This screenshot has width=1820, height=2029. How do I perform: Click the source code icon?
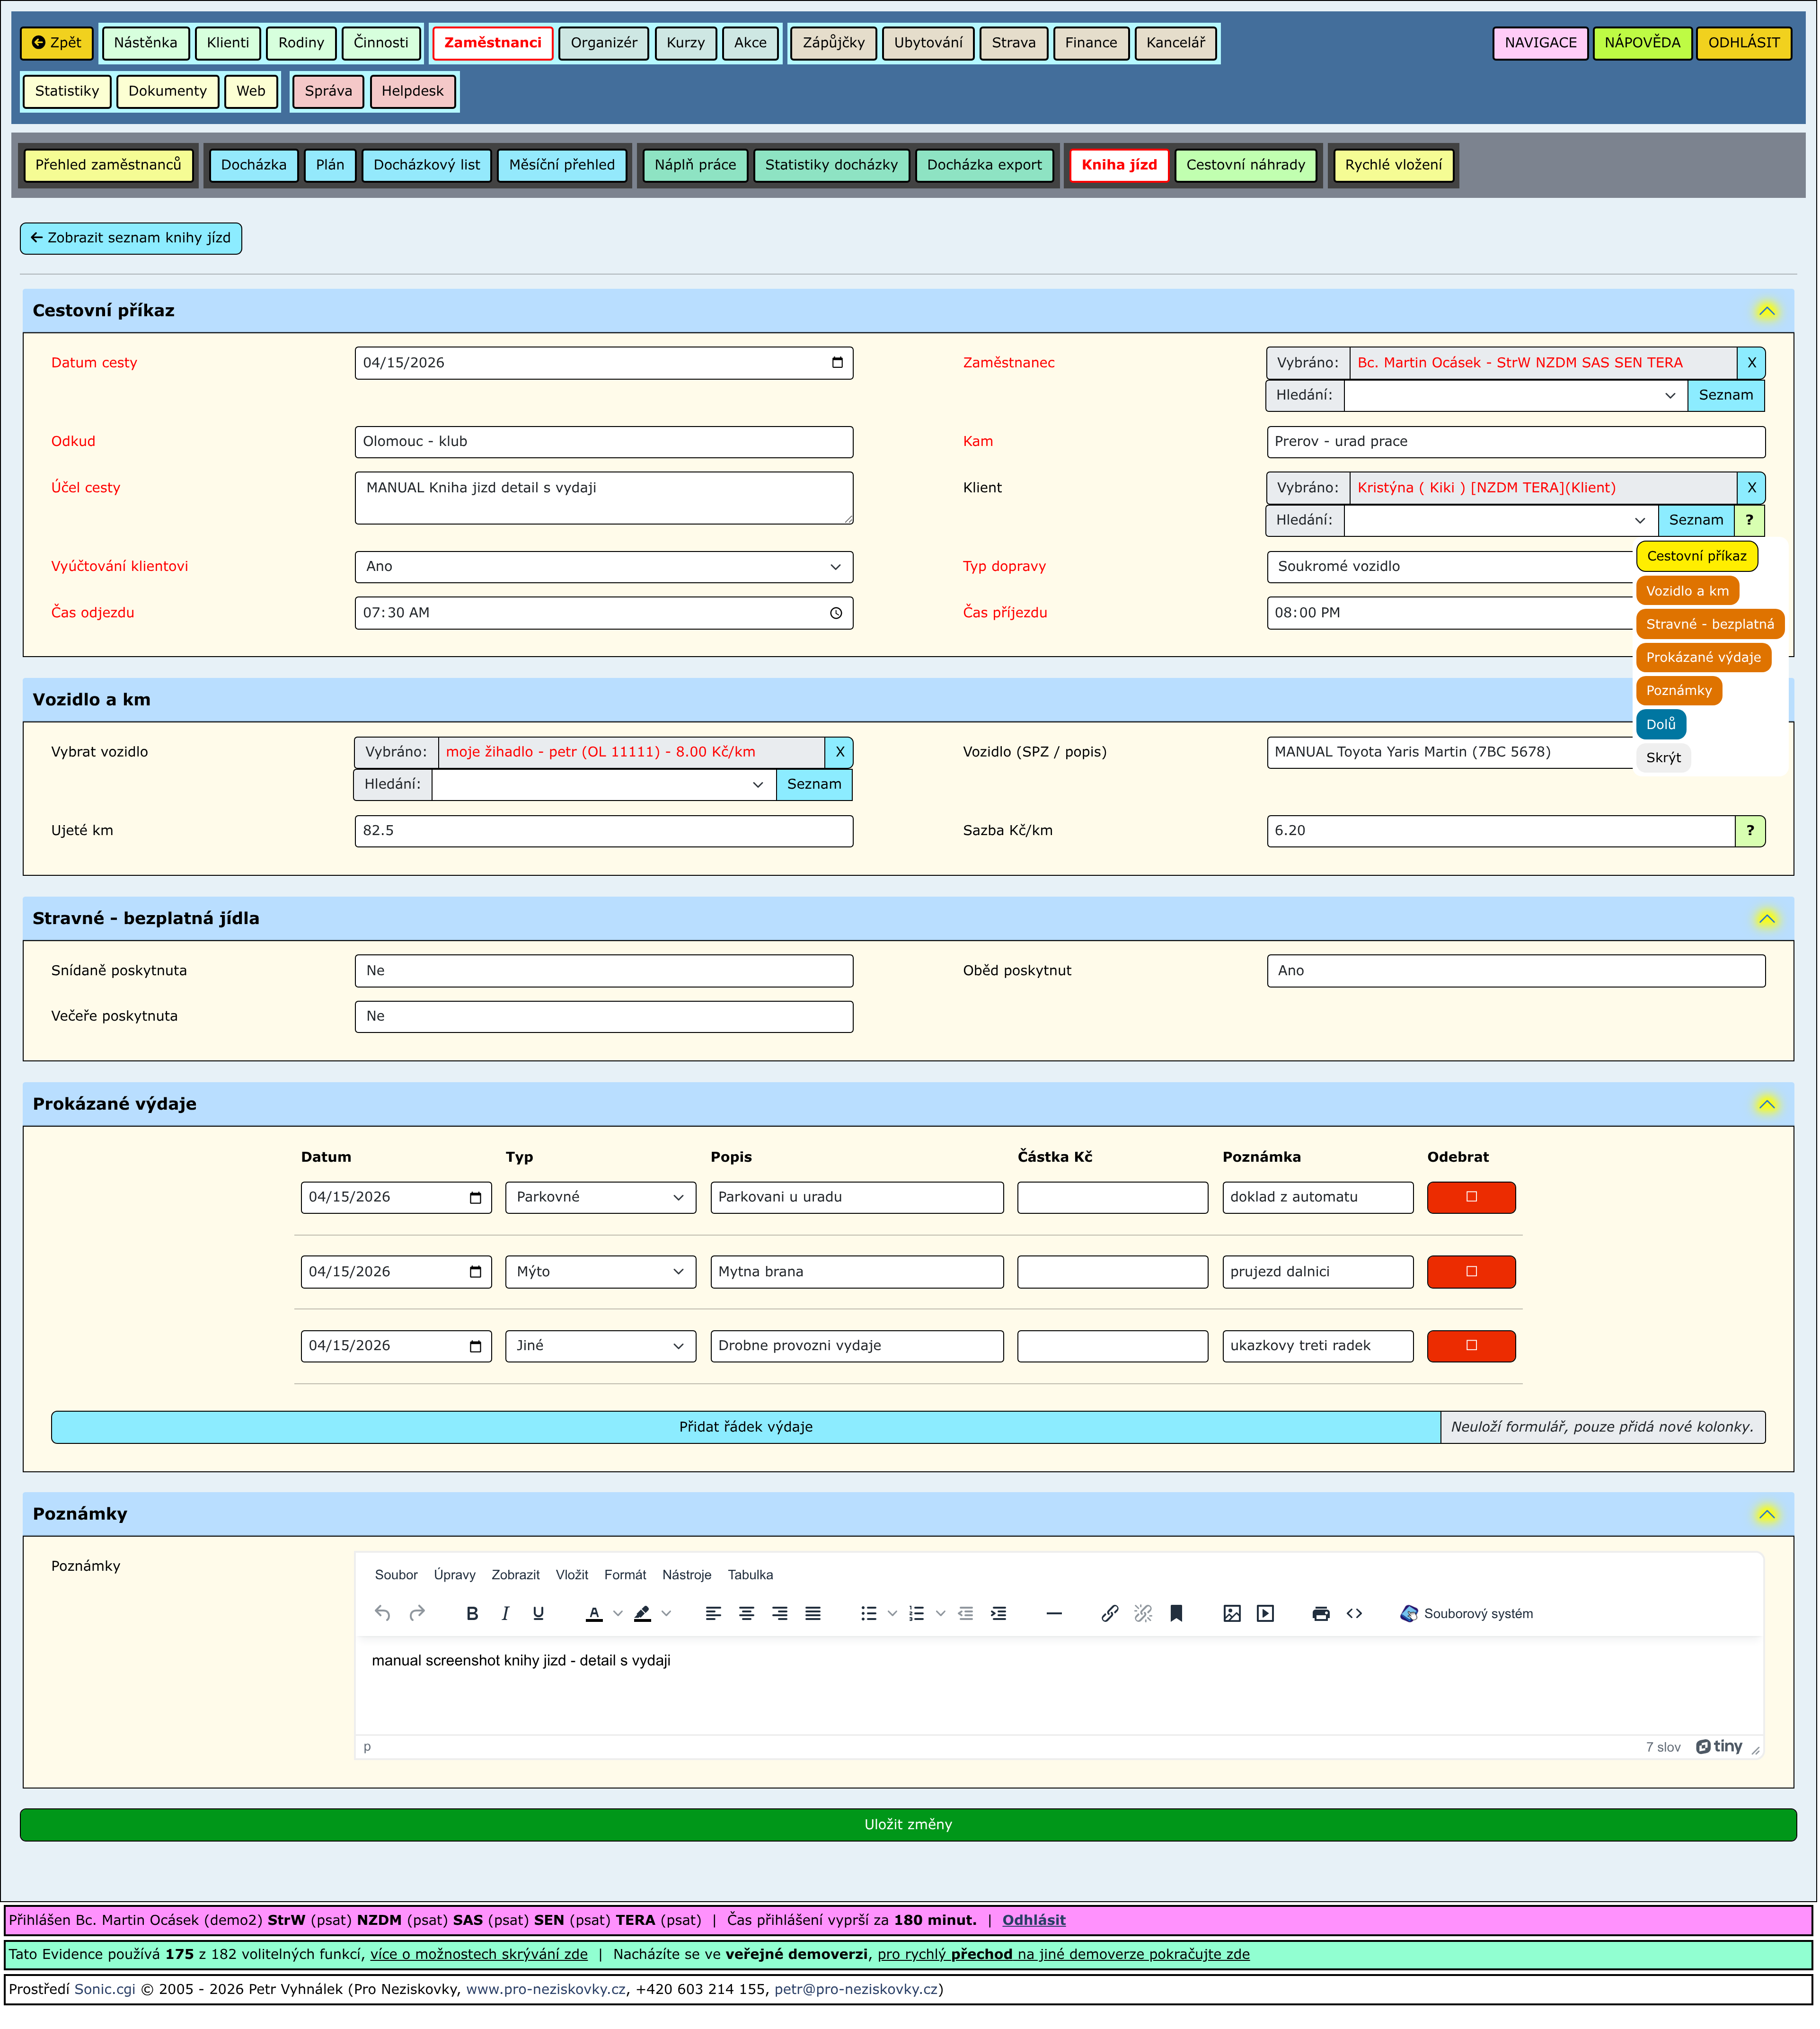(1354, 1614)
